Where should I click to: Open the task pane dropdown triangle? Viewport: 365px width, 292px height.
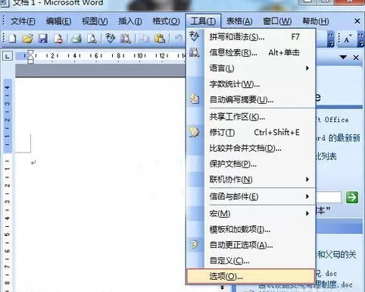[x=343, y=58]
